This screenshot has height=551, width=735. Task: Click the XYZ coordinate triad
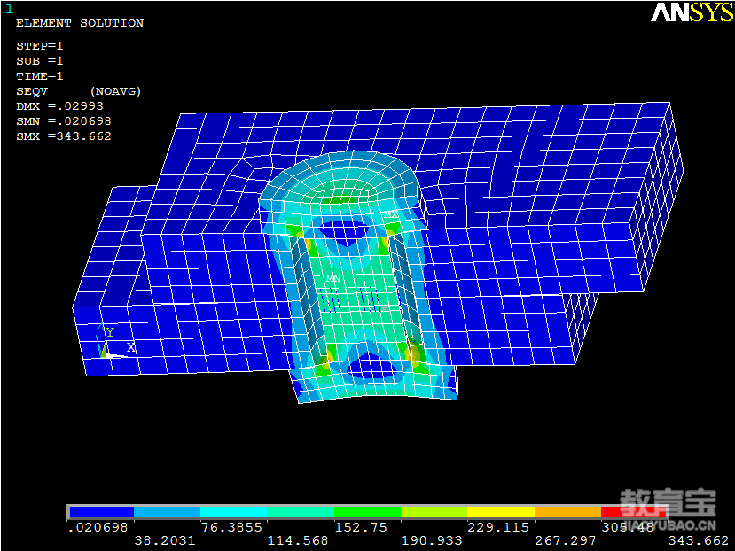pyautogui.click(x=113, y=343)
